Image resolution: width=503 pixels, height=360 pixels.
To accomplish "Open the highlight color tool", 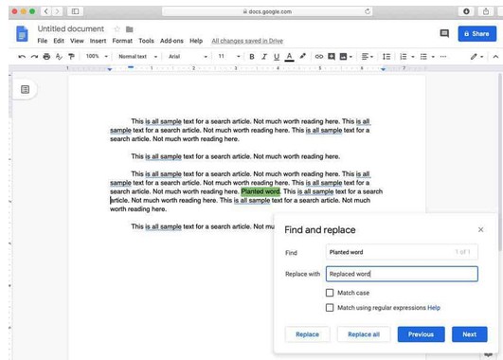I will [x=302, y=57].
